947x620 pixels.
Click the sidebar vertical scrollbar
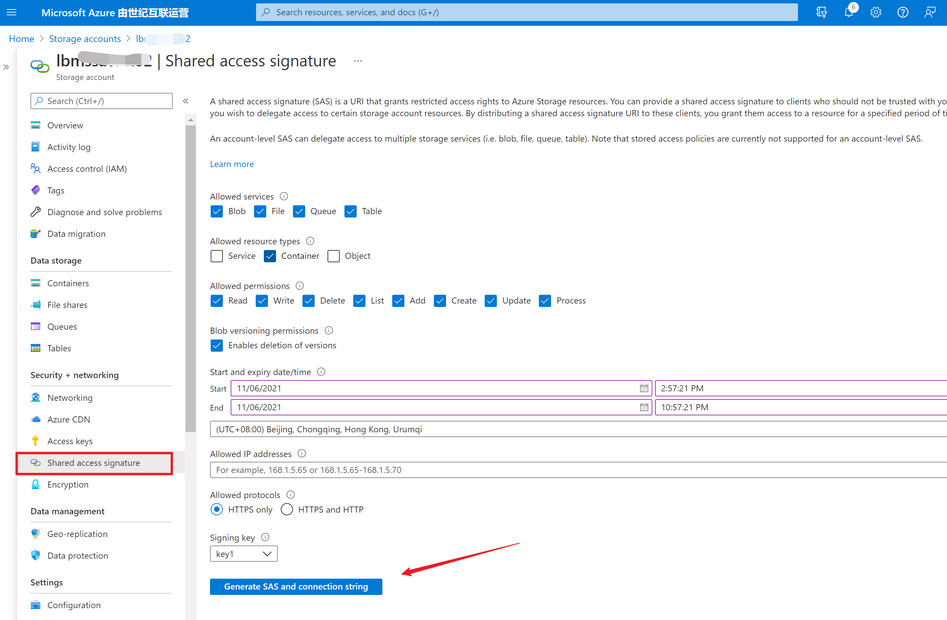(191, 278)
